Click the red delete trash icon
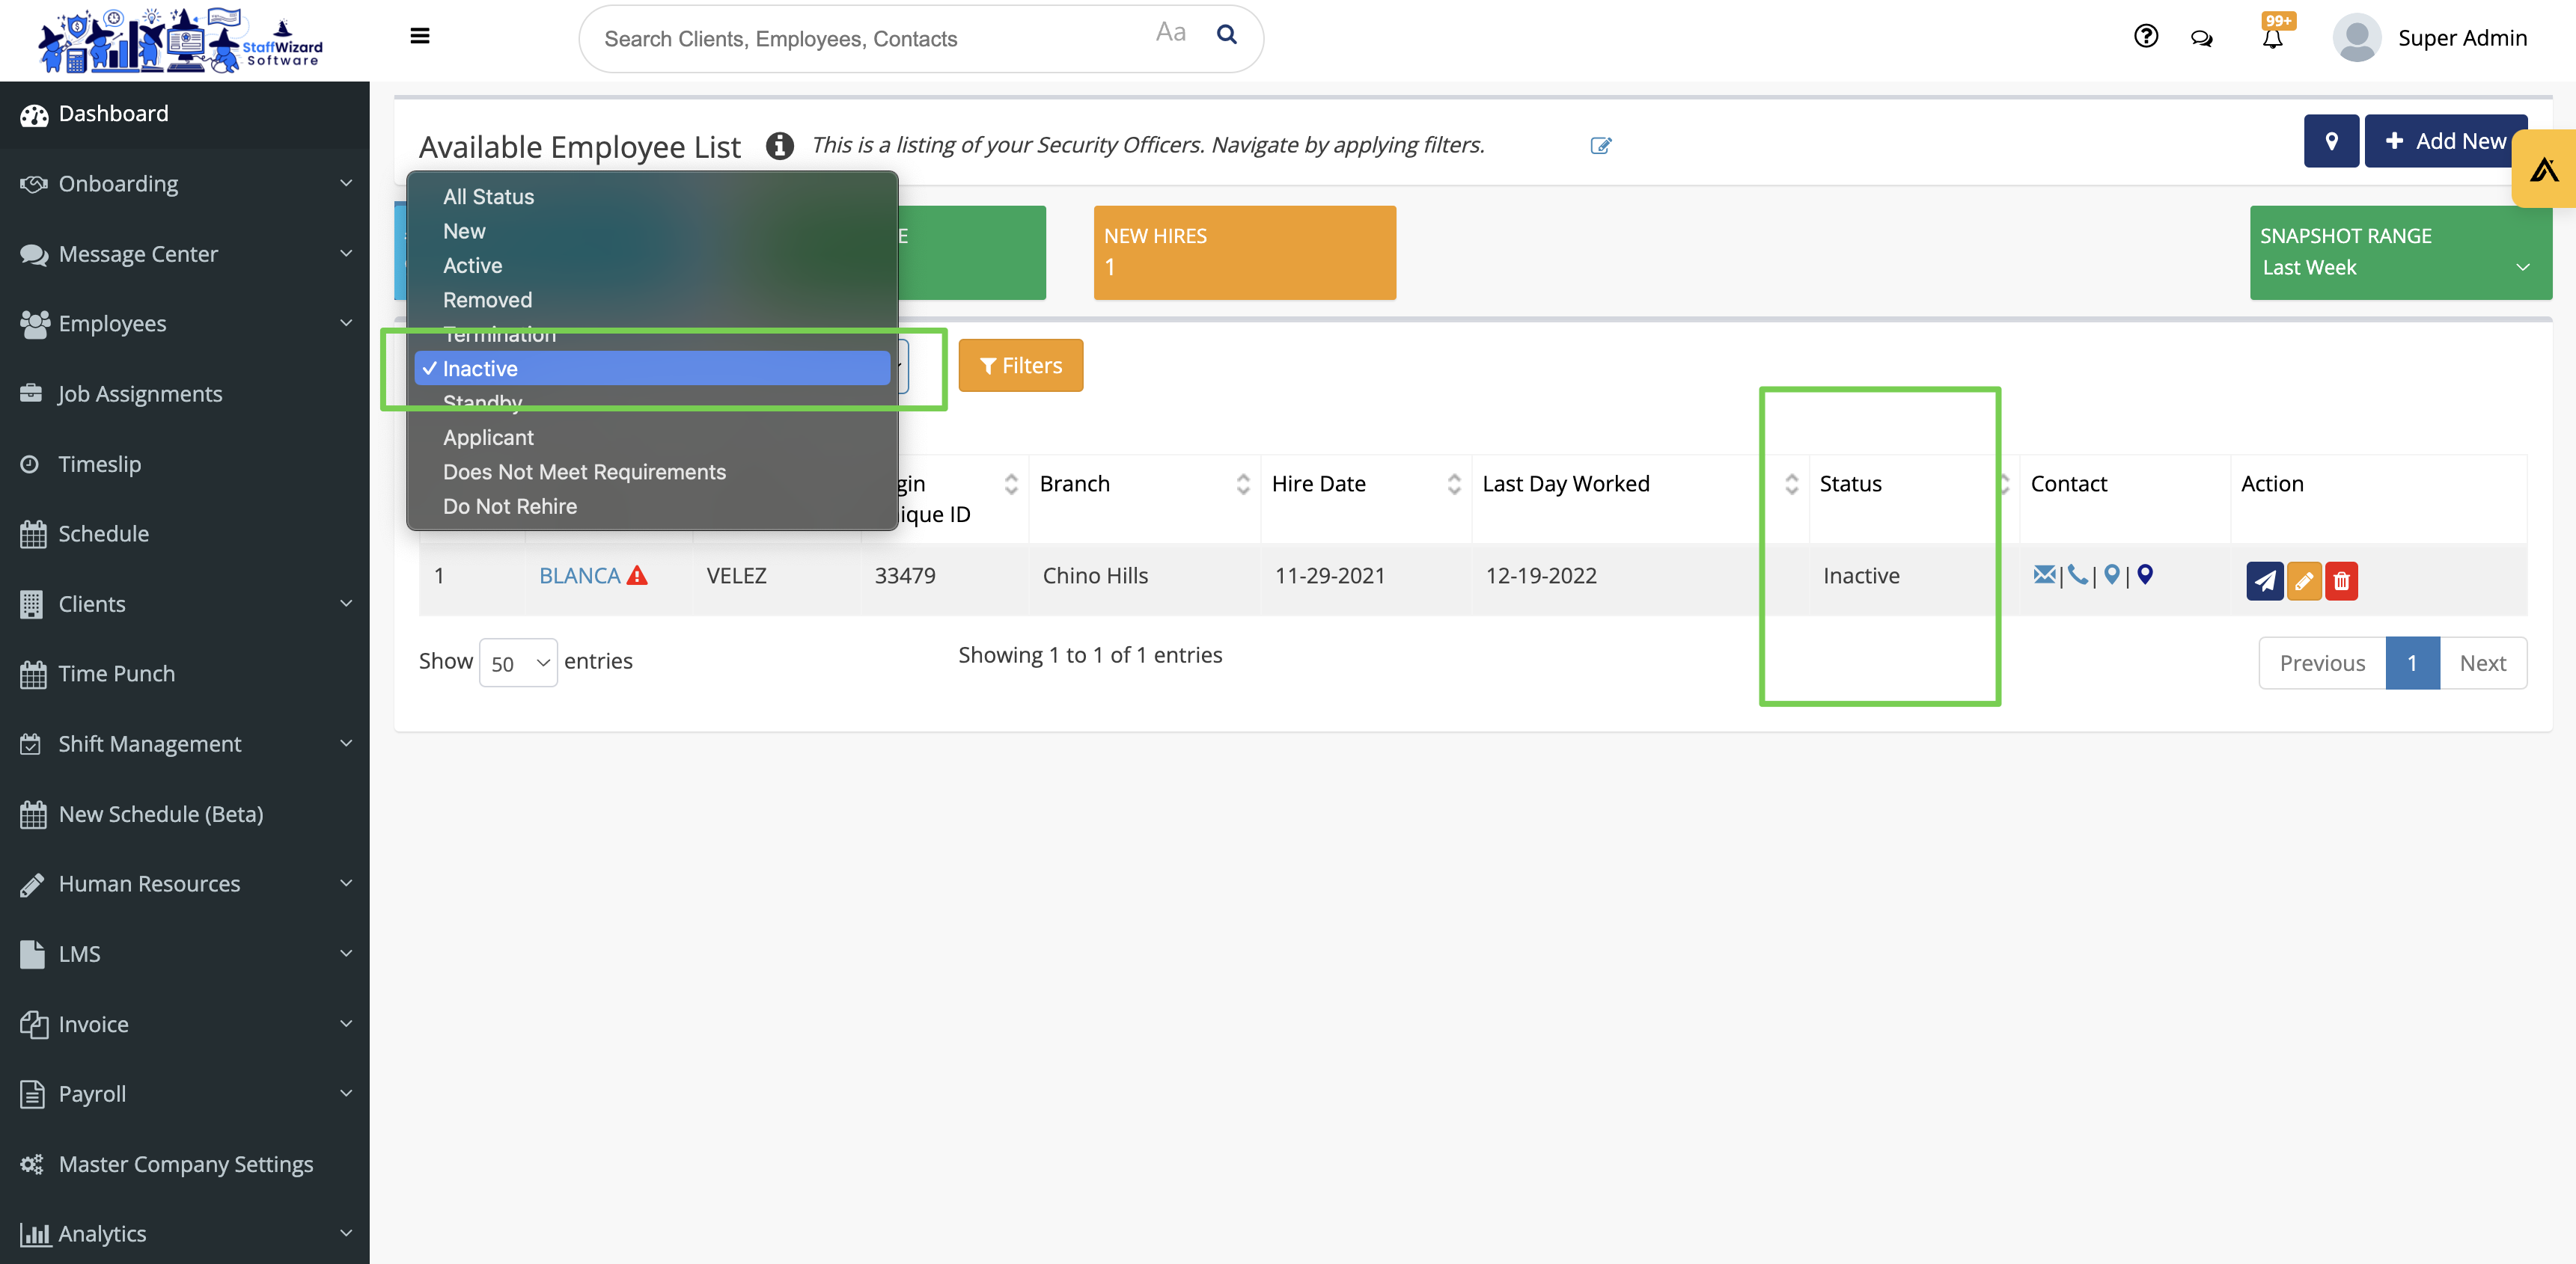This screenshot has width=2576, height=1264. [2341, 580]
